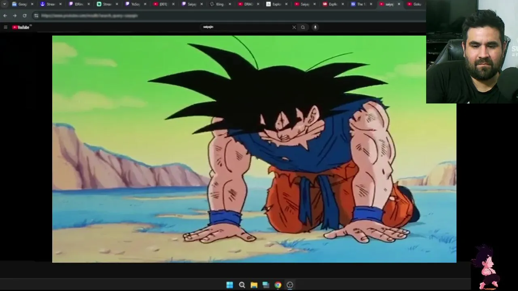Screen dimensions: 518x291
Task: Open the Windows Start menu
Action: coord(229,285)
